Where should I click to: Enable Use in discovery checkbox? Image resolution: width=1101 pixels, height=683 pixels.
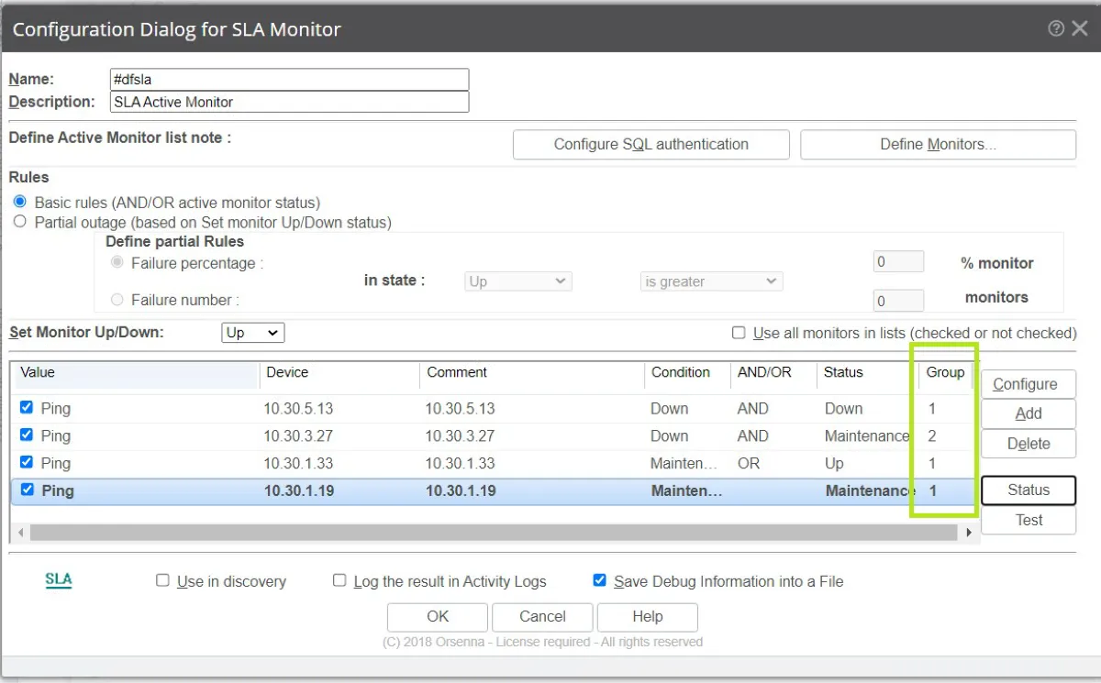(162, 580)
